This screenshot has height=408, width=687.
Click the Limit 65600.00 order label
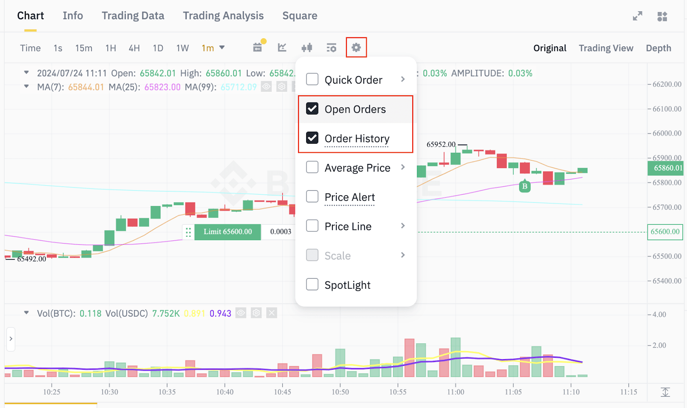pyautogui.click(x=228, y=232)
